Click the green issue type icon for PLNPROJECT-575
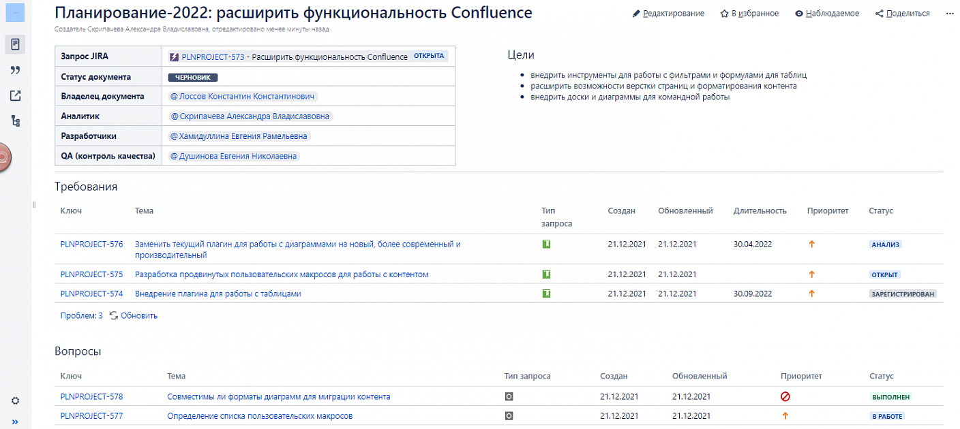The height and width of the screenshot is (429, 960). coord(546,274)
